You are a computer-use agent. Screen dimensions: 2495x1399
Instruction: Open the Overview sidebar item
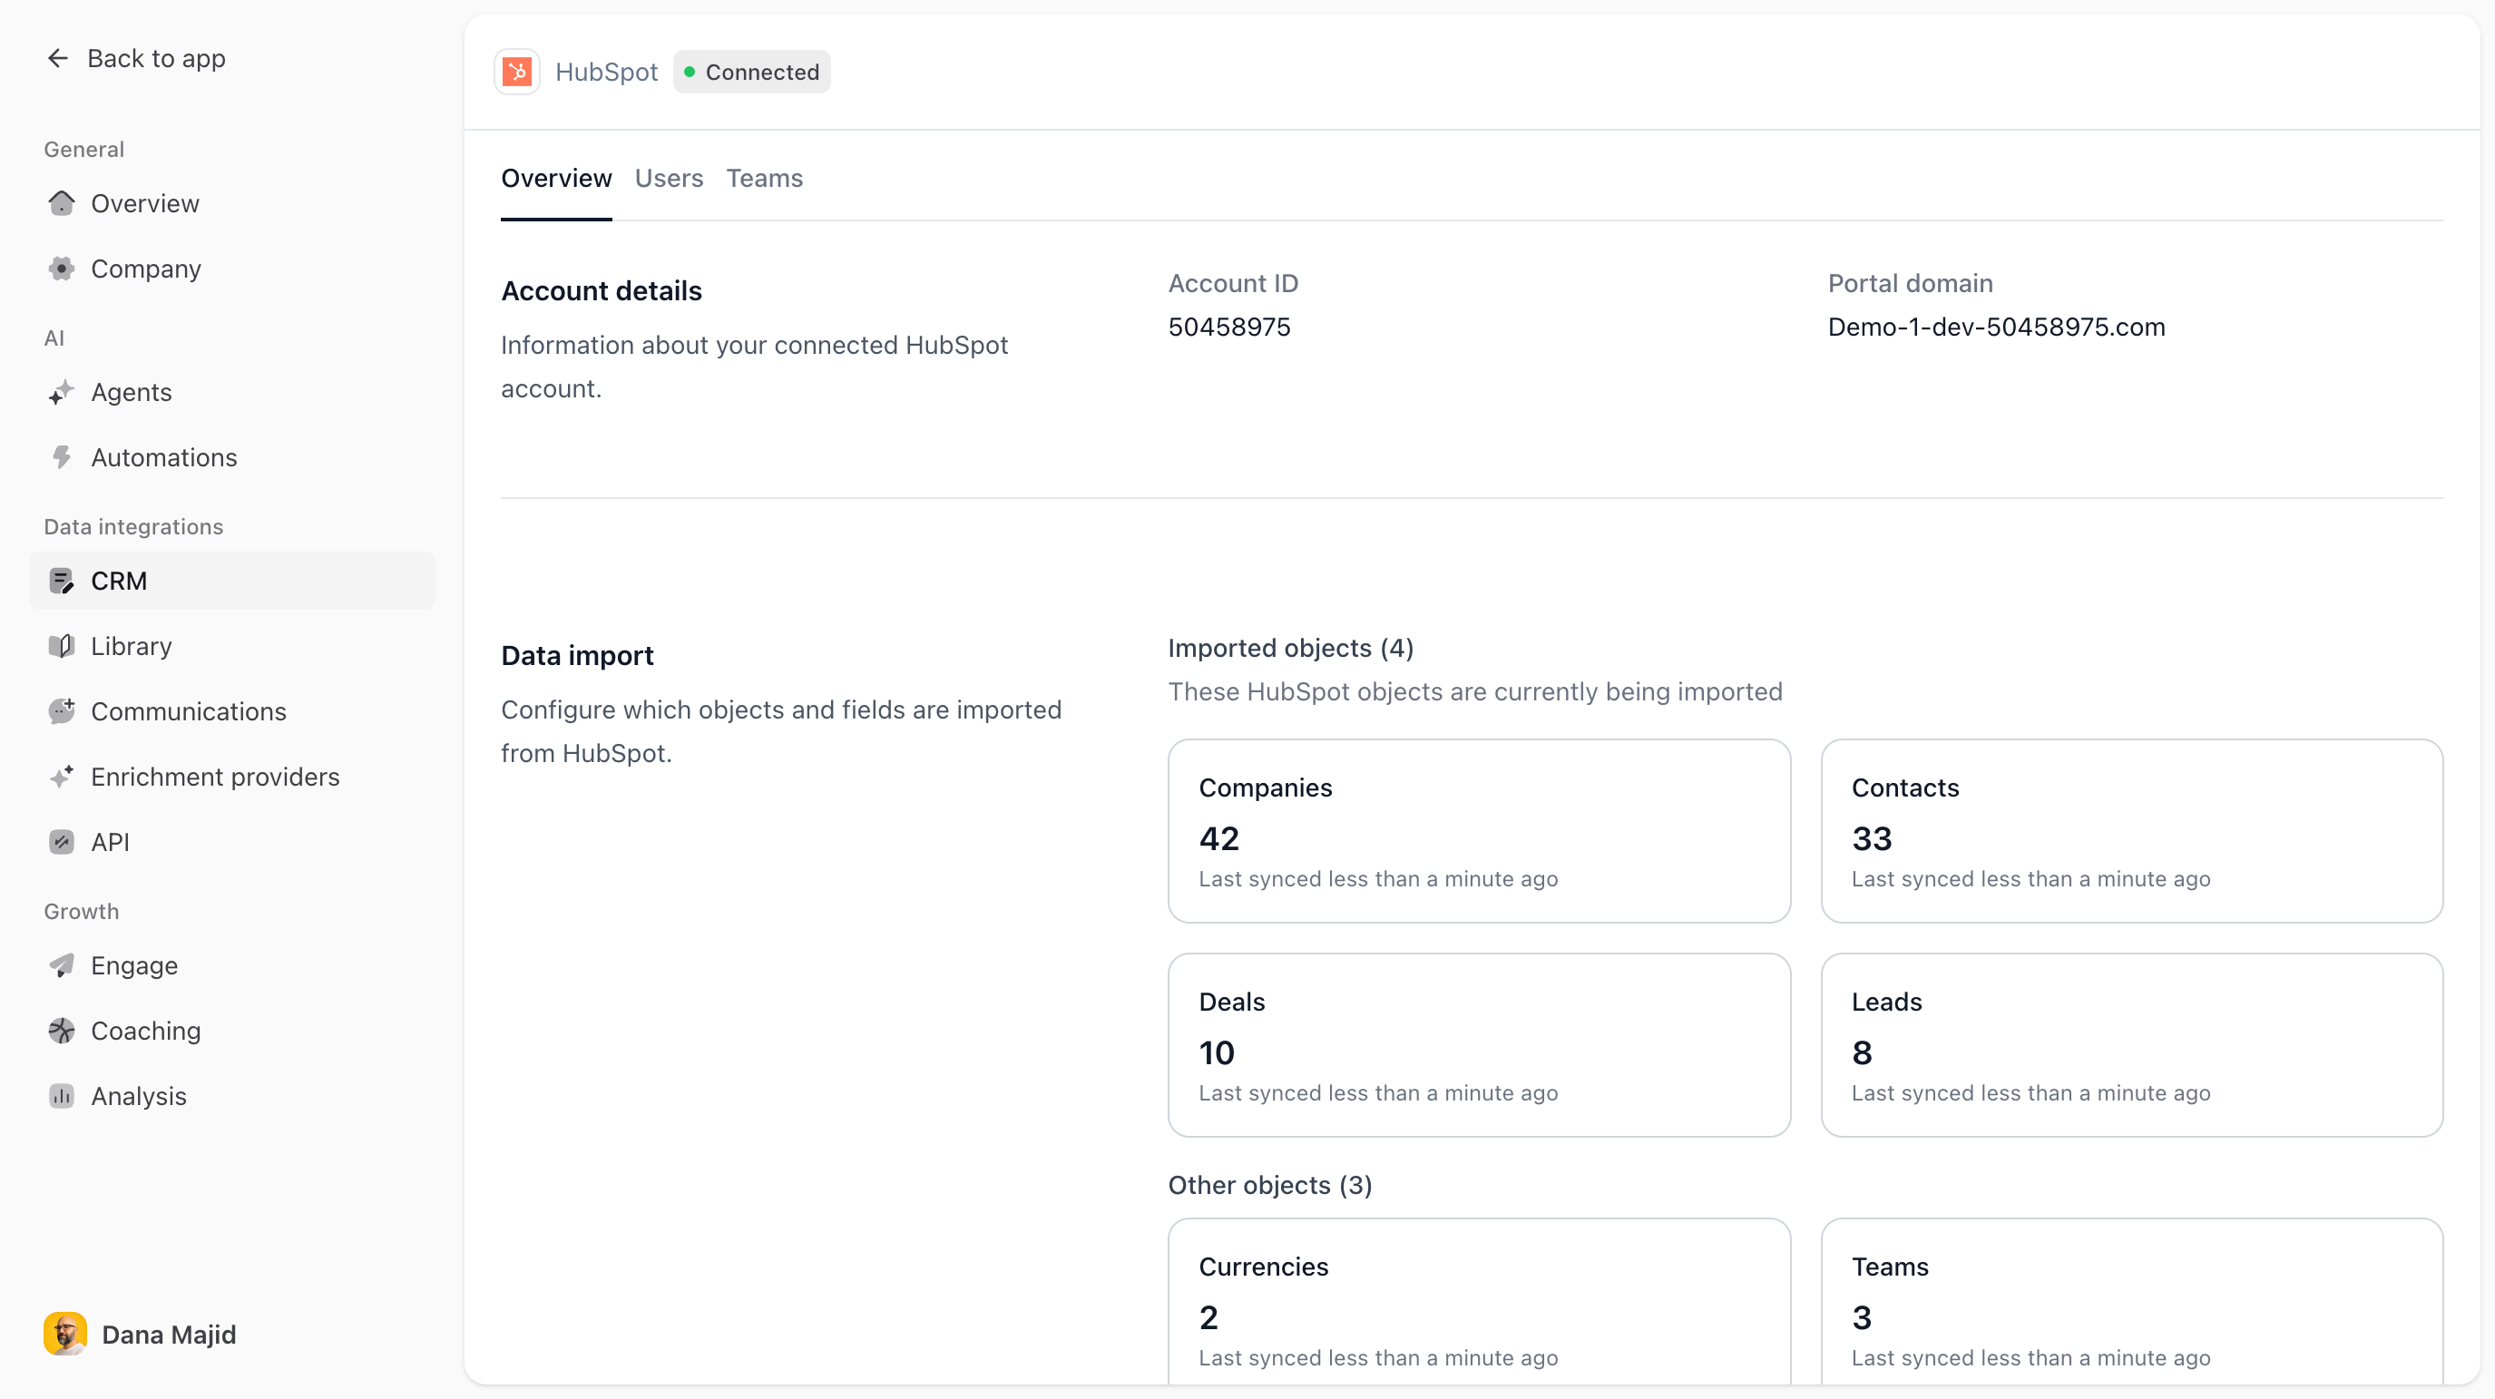pyautogui.click(x=232, y=203)
